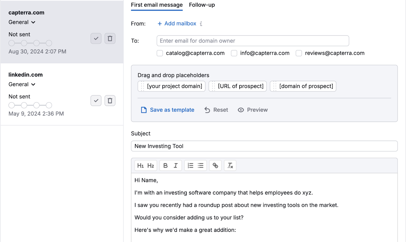
Task: Click the capterra.com progress steps indicator
Action: click(30, 43)
